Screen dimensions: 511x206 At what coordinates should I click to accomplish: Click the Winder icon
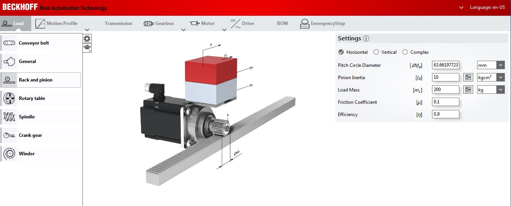(x=9, y=154)
